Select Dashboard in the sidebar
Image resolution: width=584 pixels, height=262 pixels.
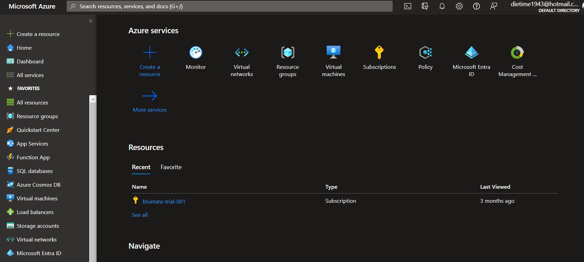tap(30, 61)
